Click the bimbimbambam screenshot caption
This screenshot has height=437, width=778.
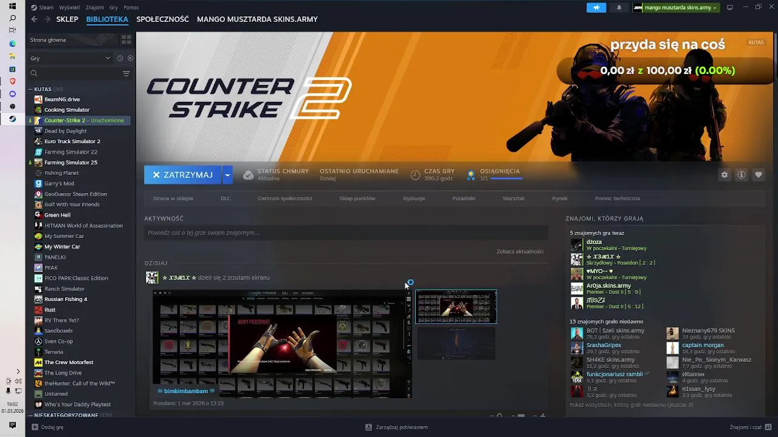click(186, 391)
